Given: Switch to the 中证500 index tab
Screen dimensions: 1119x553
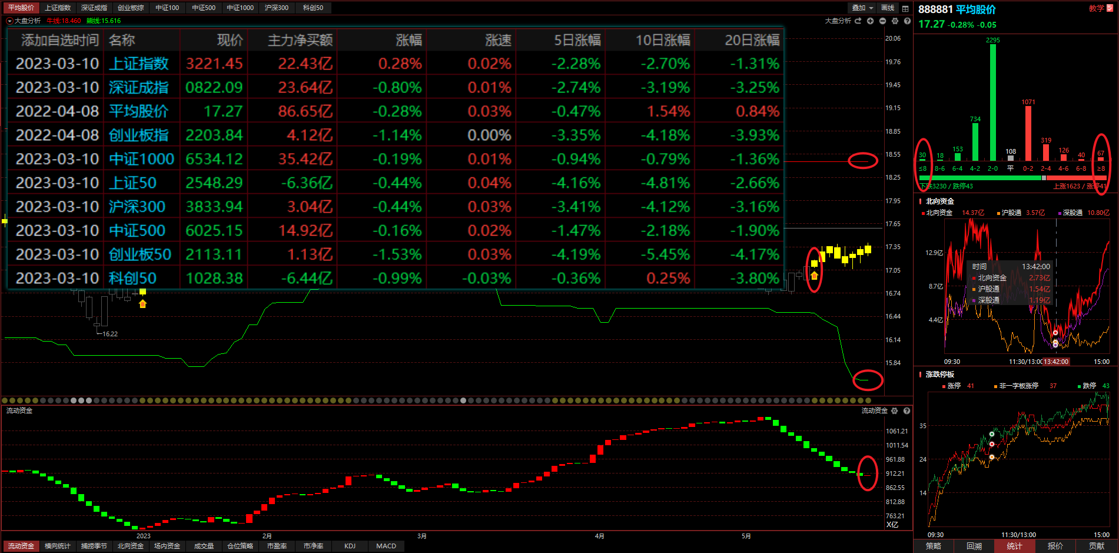Looking at the screenshot, I should click(204, 8).
